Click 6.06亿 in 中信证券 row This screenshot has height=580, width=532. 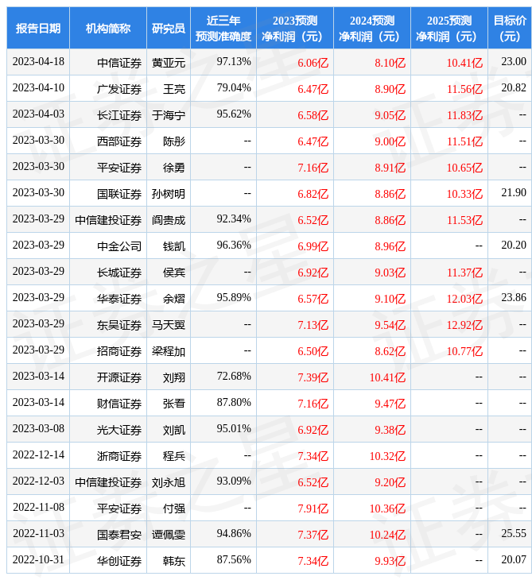tap(313, 63)
